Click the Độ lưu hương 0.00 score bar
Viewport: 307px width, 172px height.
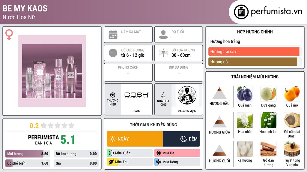(76, 154)
